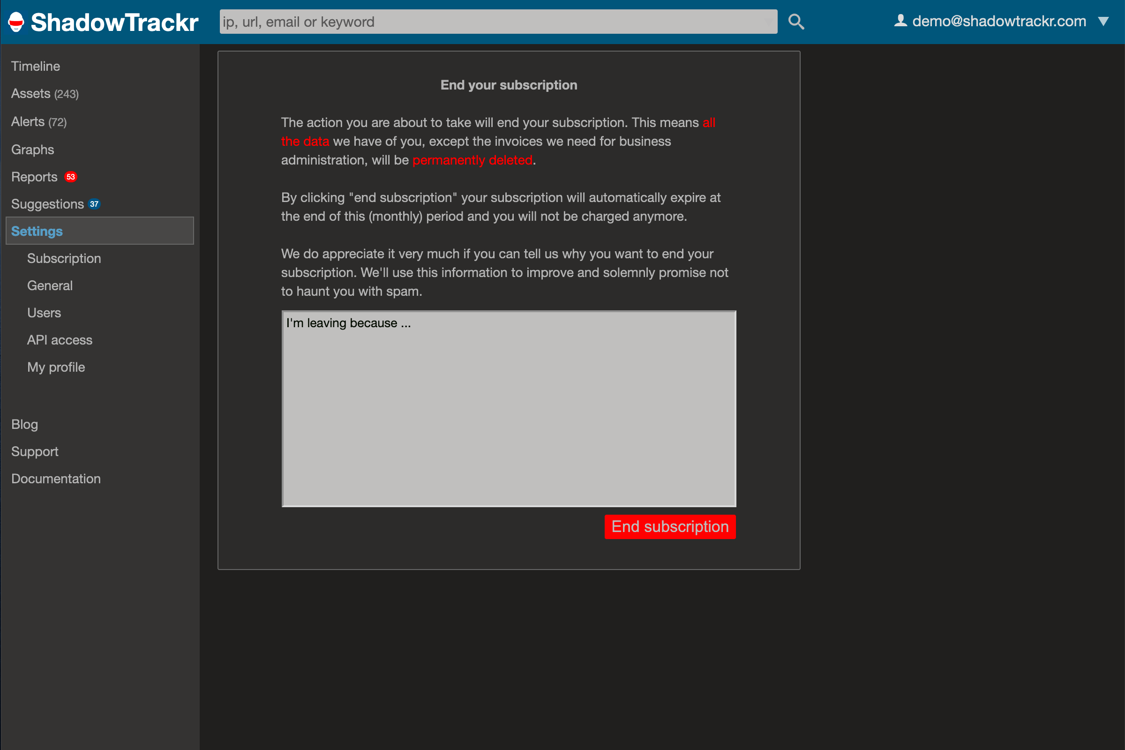Click the Graphs sidebar entry
Screen dimensions: 1125x750
[32, 149]
